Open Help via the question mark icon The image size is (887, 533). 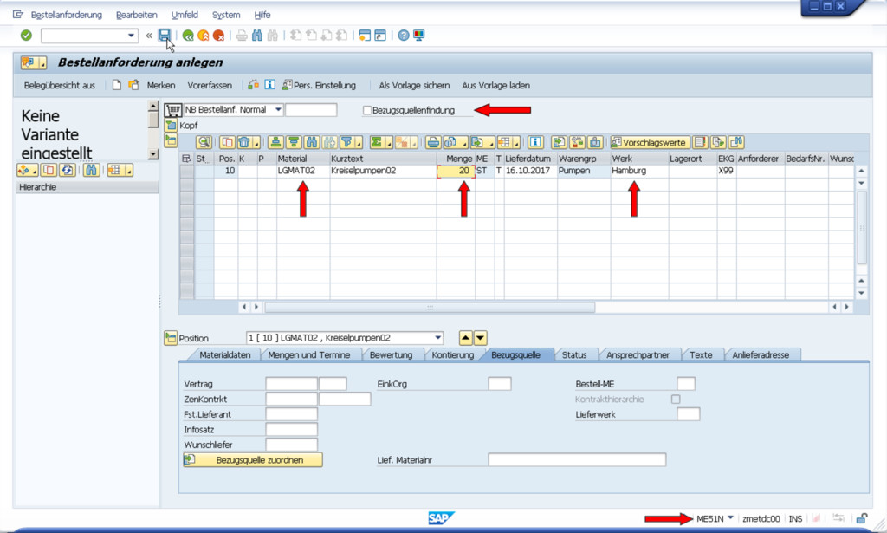[403, 36]
